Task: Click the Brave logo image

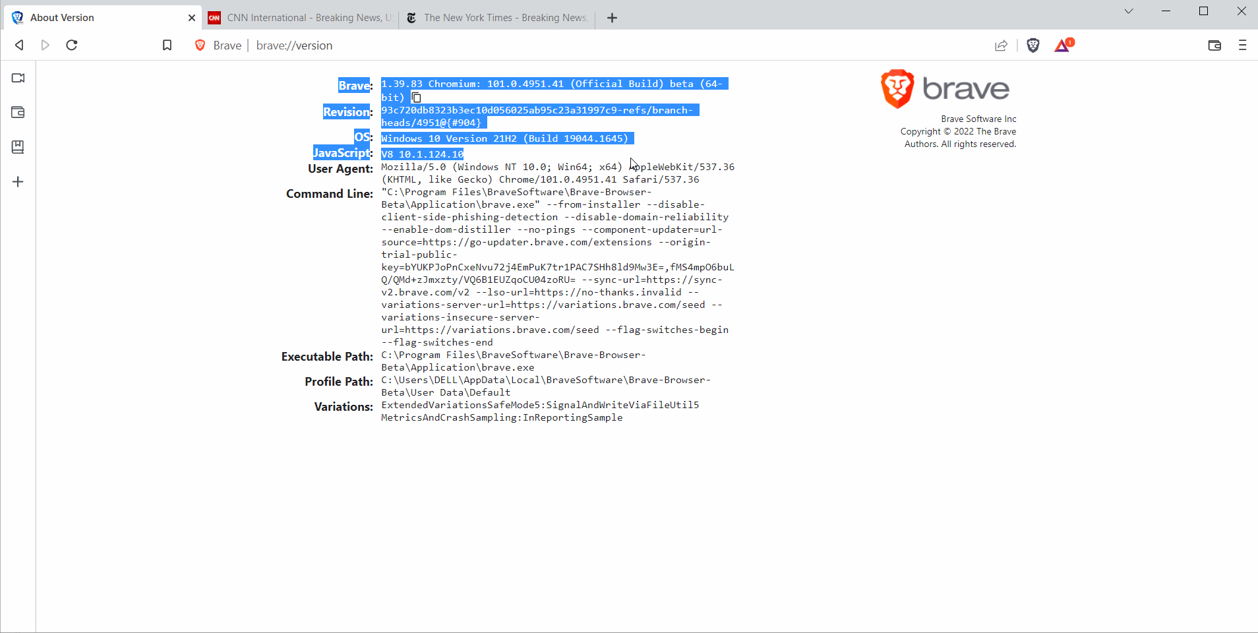Action: click(945, 88)
